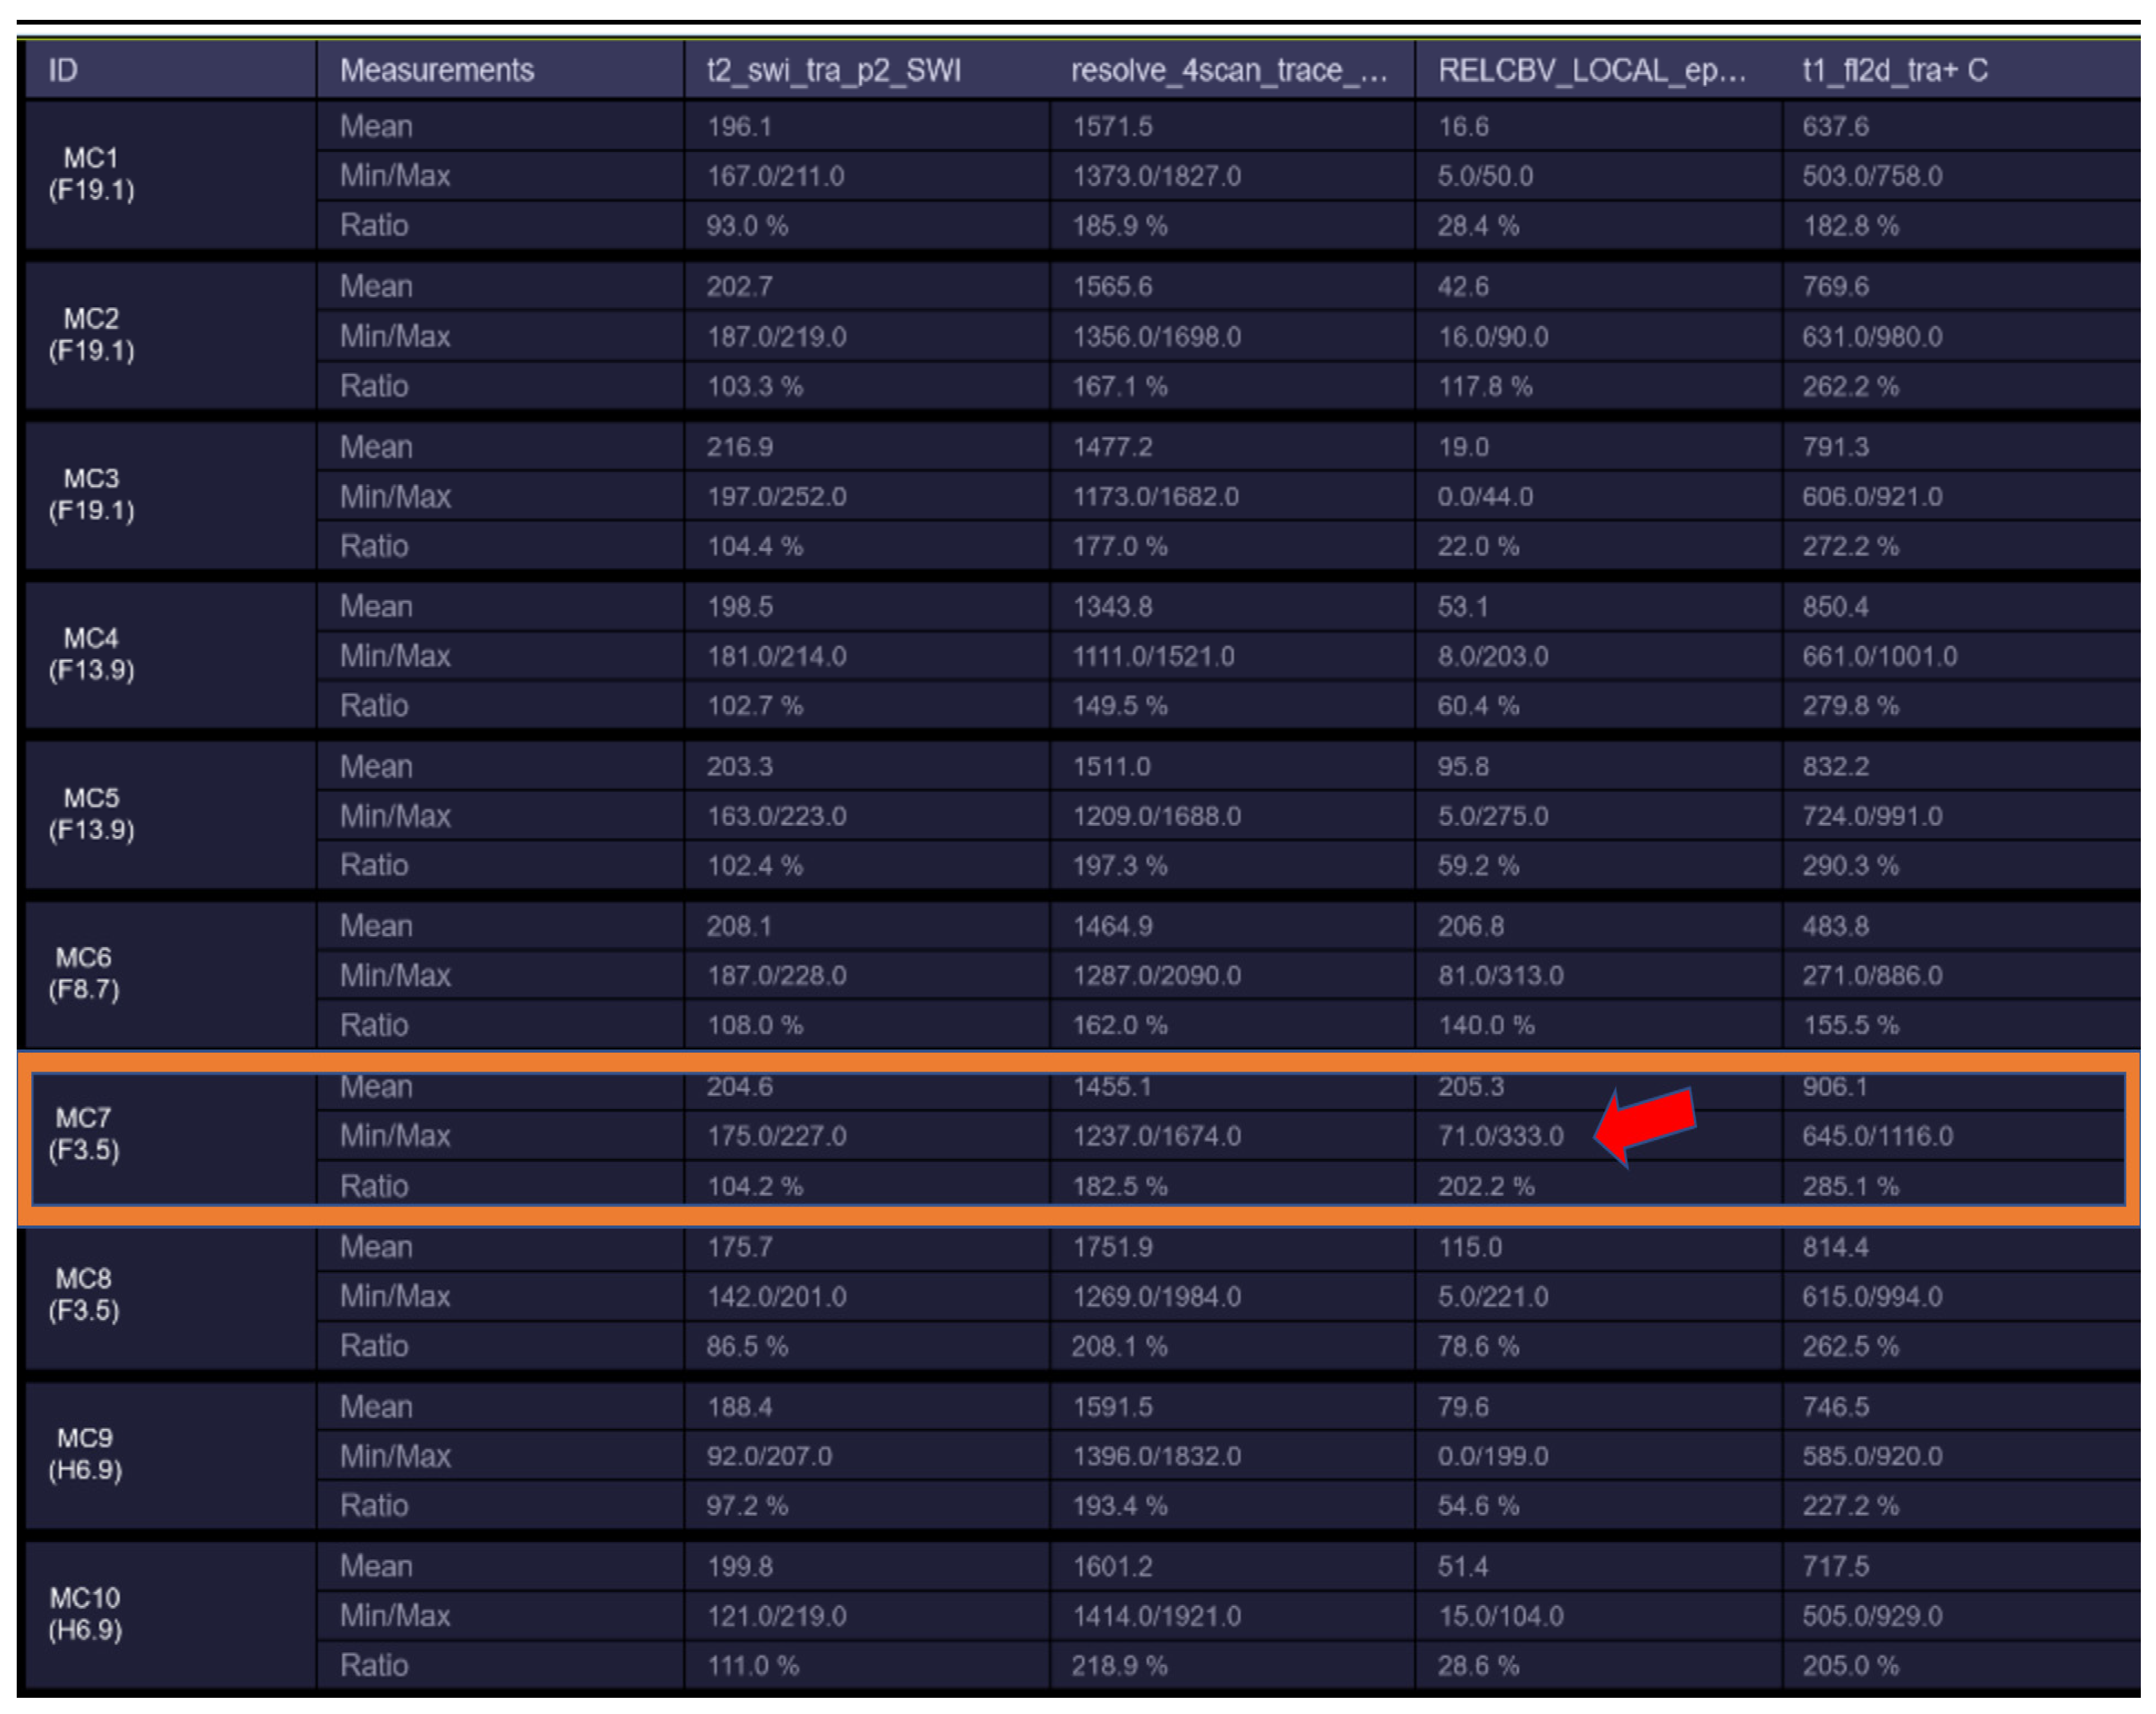Click the RELCBV_LOCAL_ep column header
Viewport: 2156px width, 1714px height.
click(1591, 70)
